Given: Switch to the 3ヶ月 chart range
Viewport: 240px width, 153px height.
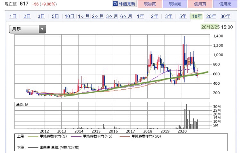Looking at the screenshot, I should [x=112, y=16].
